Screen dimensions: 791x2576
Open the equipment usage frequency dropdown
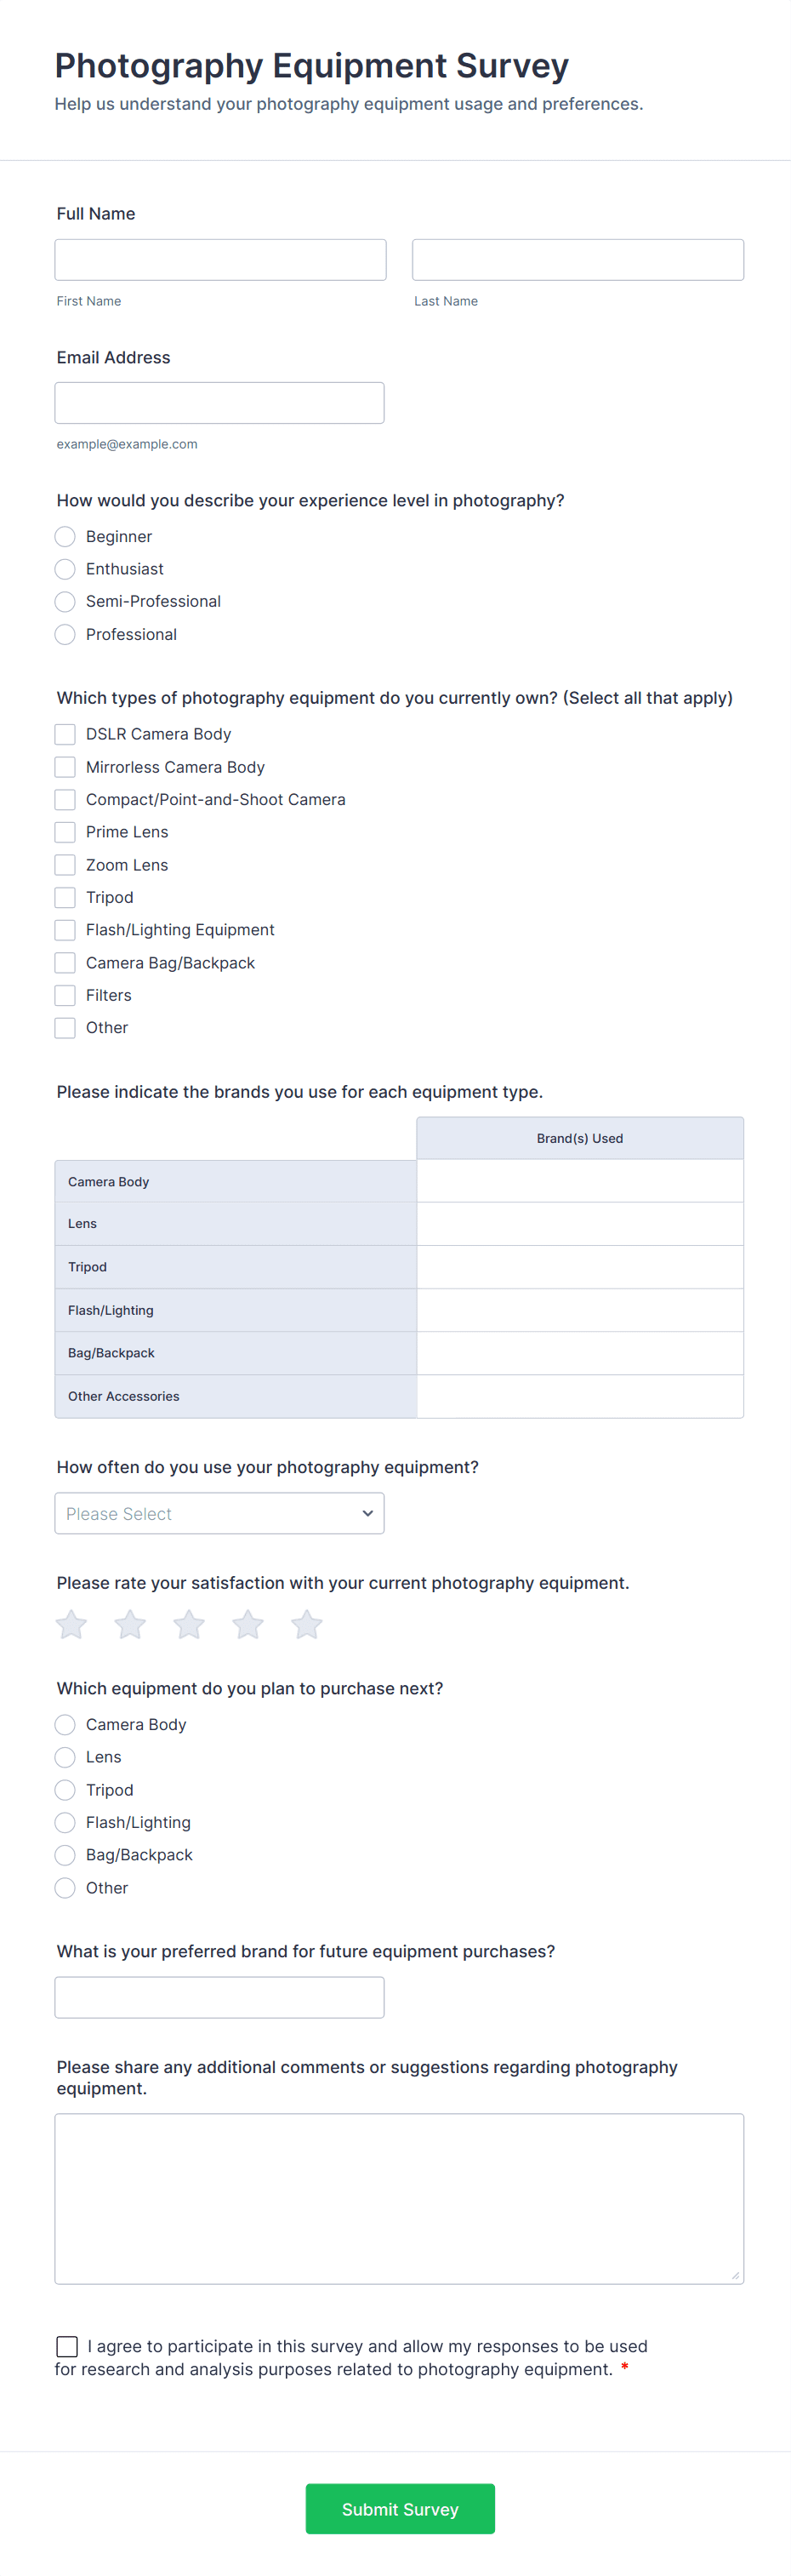point(219,1514)
